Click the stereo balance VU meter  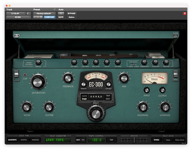96,76
